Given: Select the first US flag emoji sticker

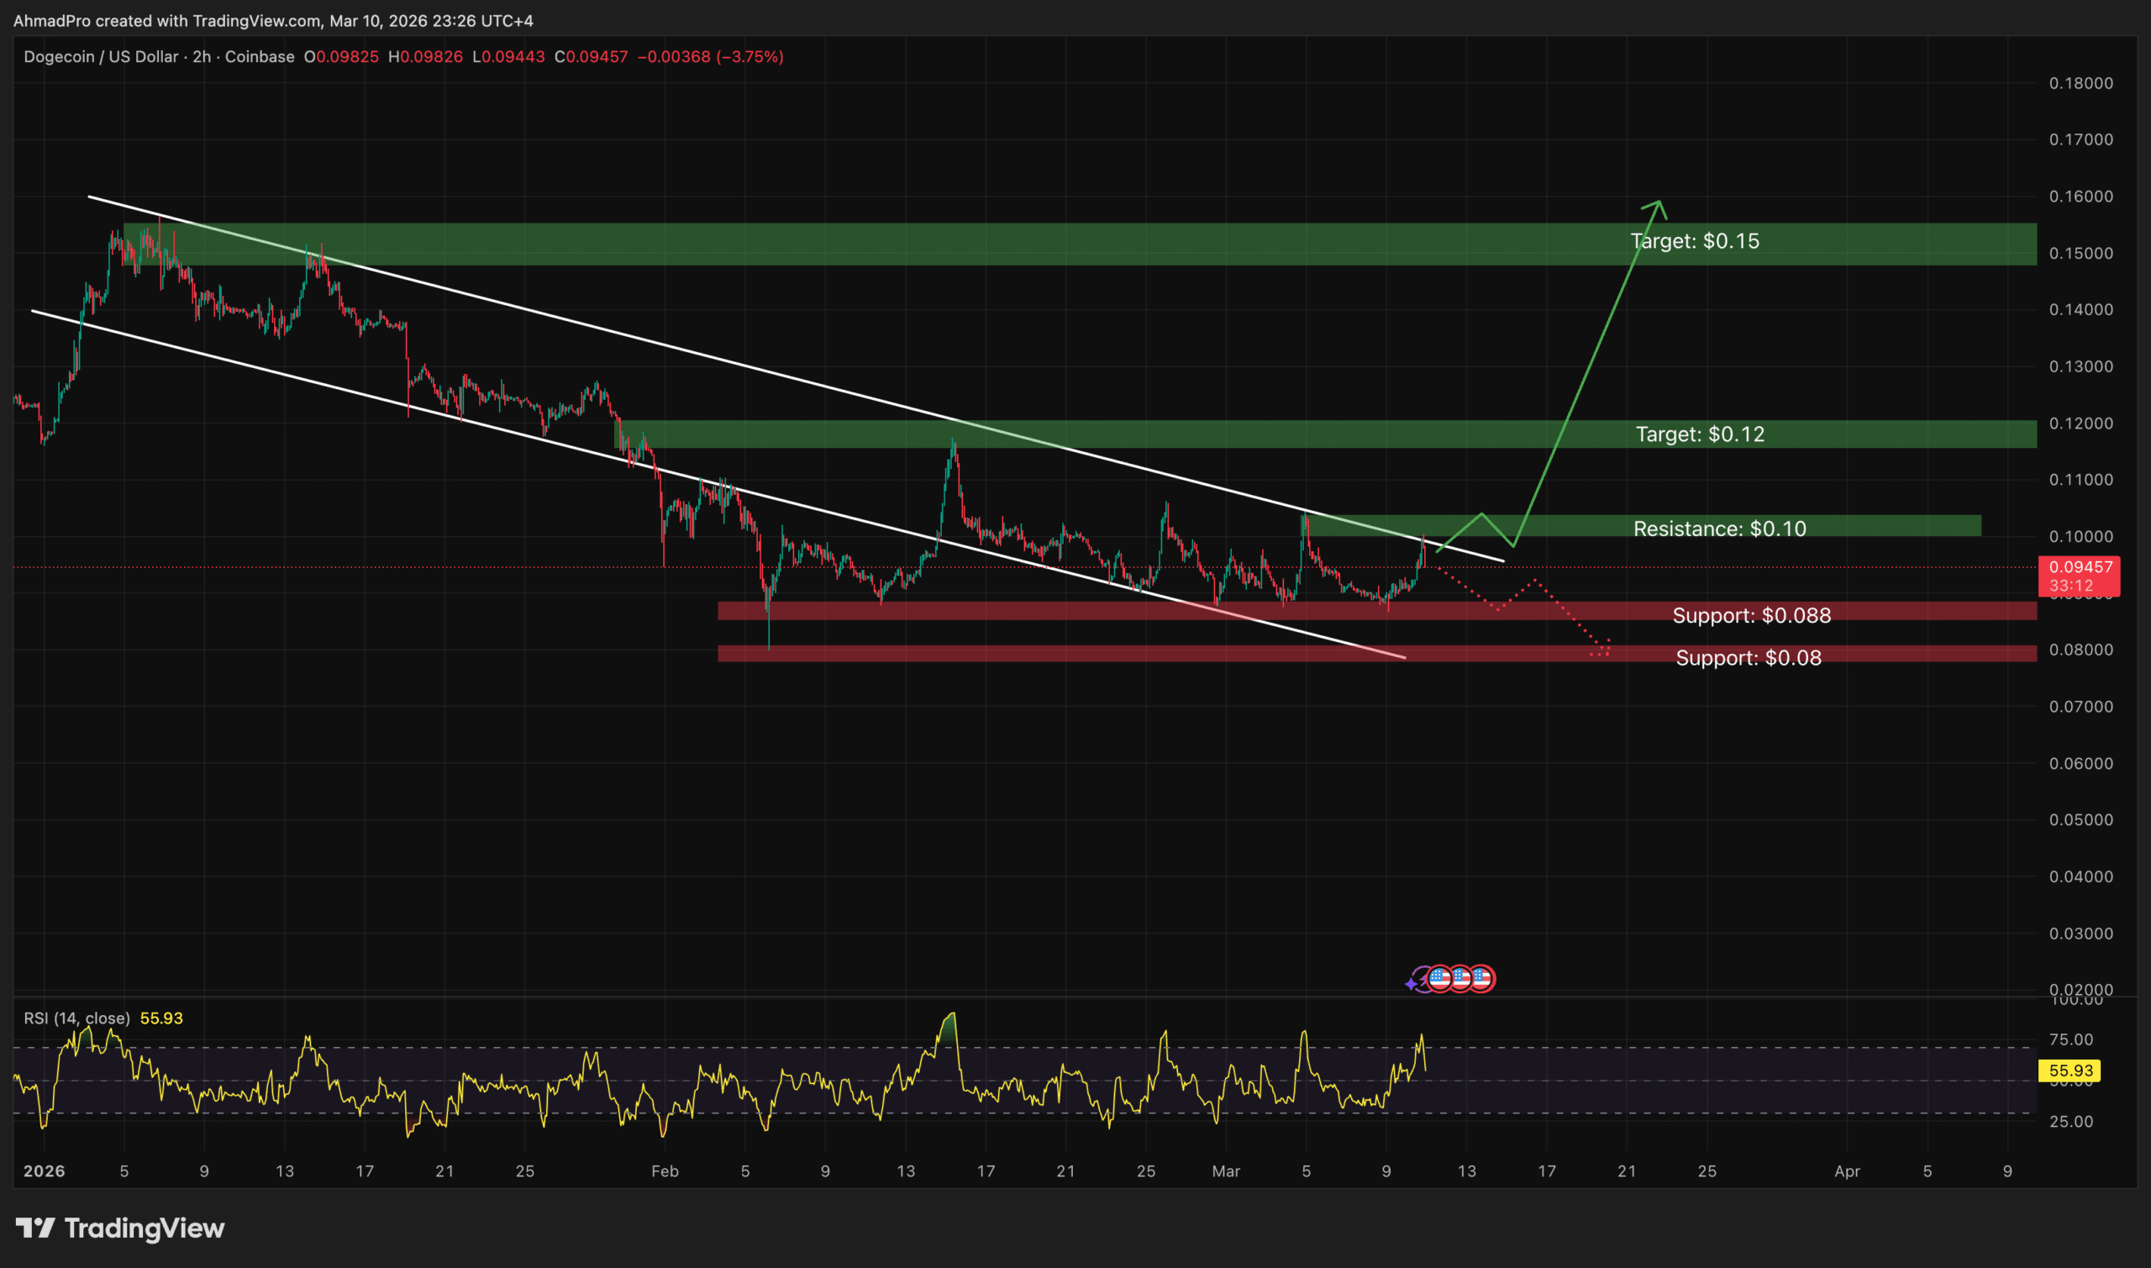Looking at the screenshot, I should tap(1439, 979).
